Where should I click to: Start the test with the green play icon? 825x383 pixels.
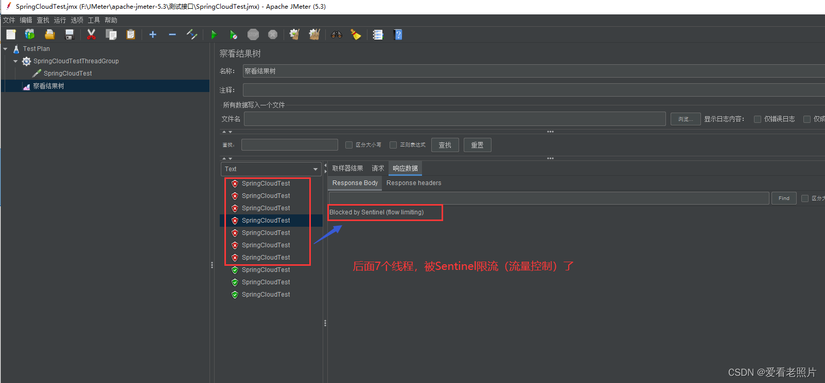click(214, 34)
